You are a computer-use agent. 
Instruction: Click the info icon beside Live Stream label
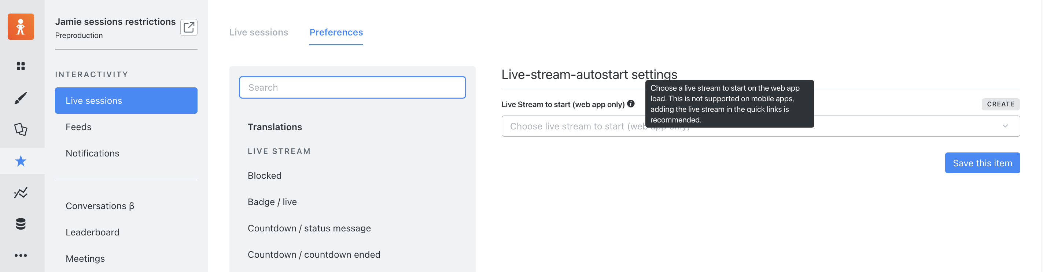click(x=631, y=104)
